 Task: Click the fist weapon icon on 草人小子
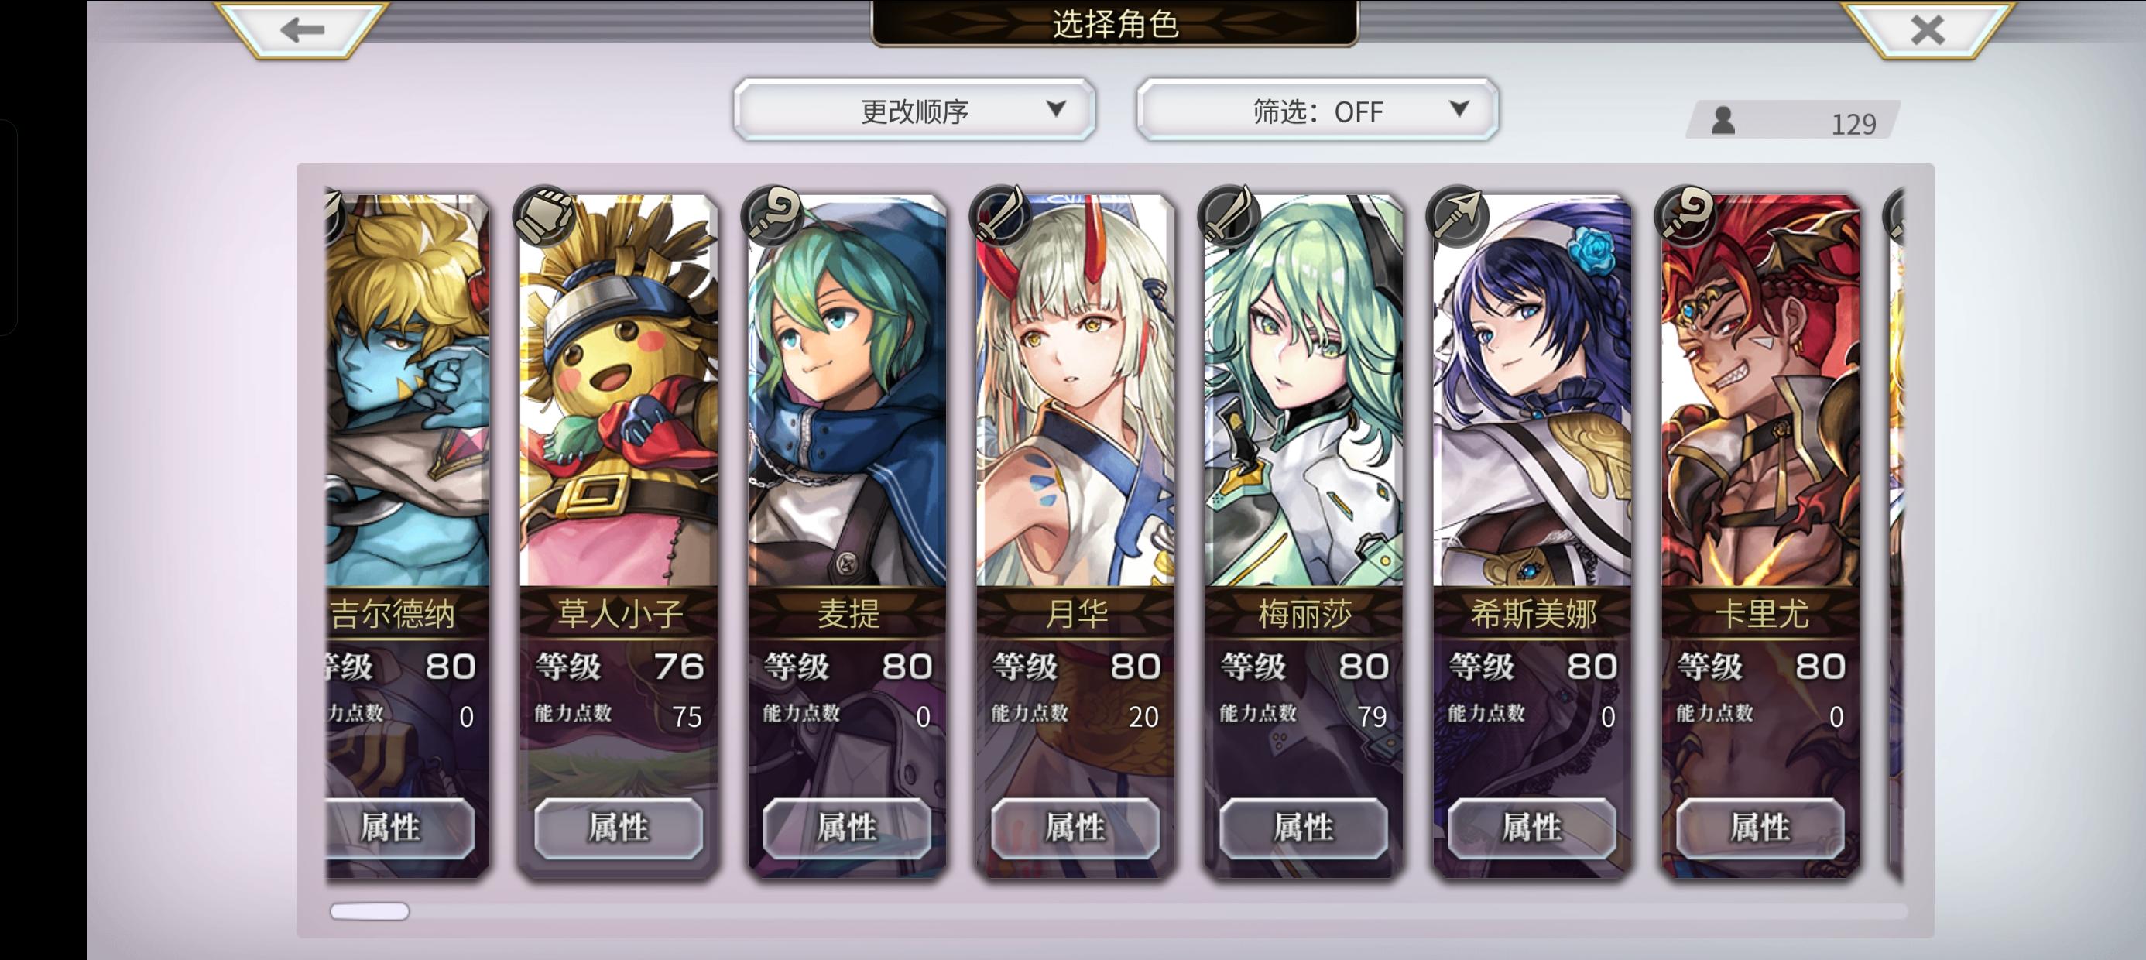click(546, 216)
